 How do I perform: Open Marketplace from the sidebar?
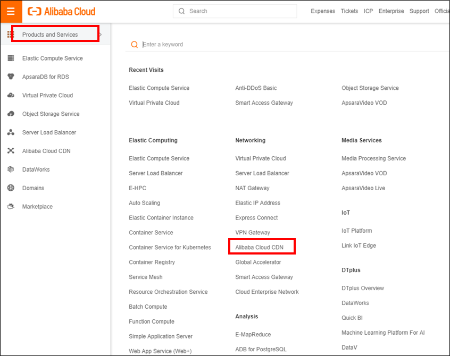tap(37, 207)
